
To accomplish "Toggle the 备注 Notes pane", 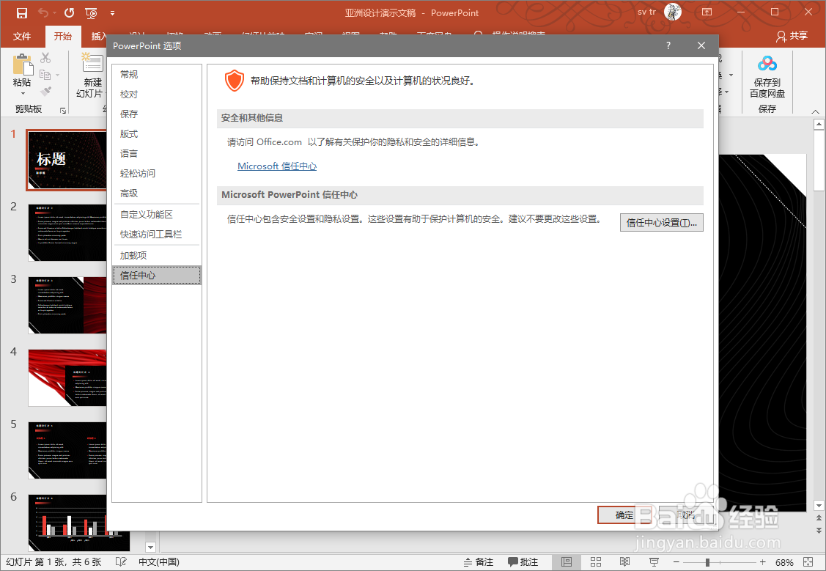I will click(x=479, y=562).
